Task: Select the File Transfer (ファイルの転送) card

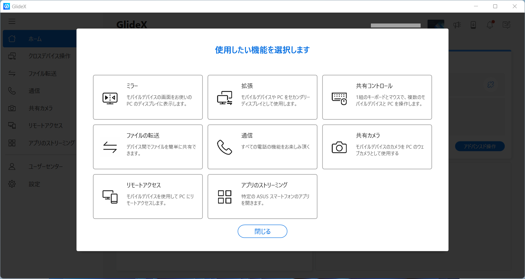Action: coord(148,147)
